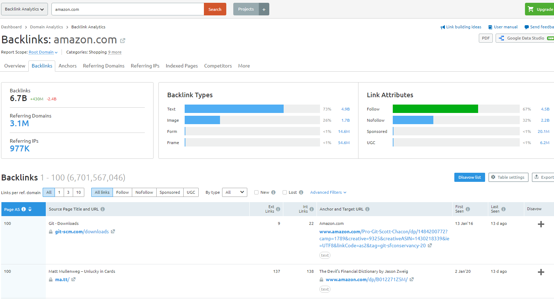Click the Export upload icon

pos(537,177)
